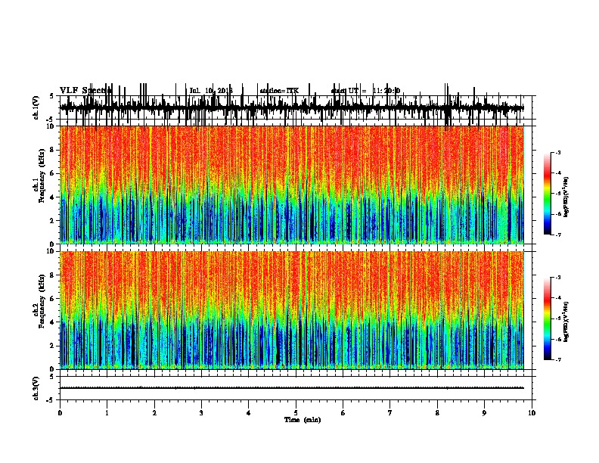The width and height of the screenshot is (599, 463).
Task: Click the "VLF Spectra" plot title
Action: click(x=85, y=90)
